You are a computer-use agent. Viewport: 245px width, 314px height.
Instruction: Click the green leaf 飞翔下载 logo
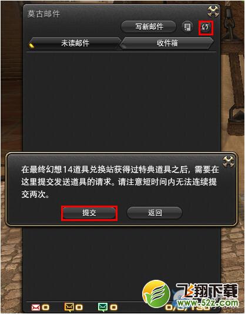click(156, 294)
